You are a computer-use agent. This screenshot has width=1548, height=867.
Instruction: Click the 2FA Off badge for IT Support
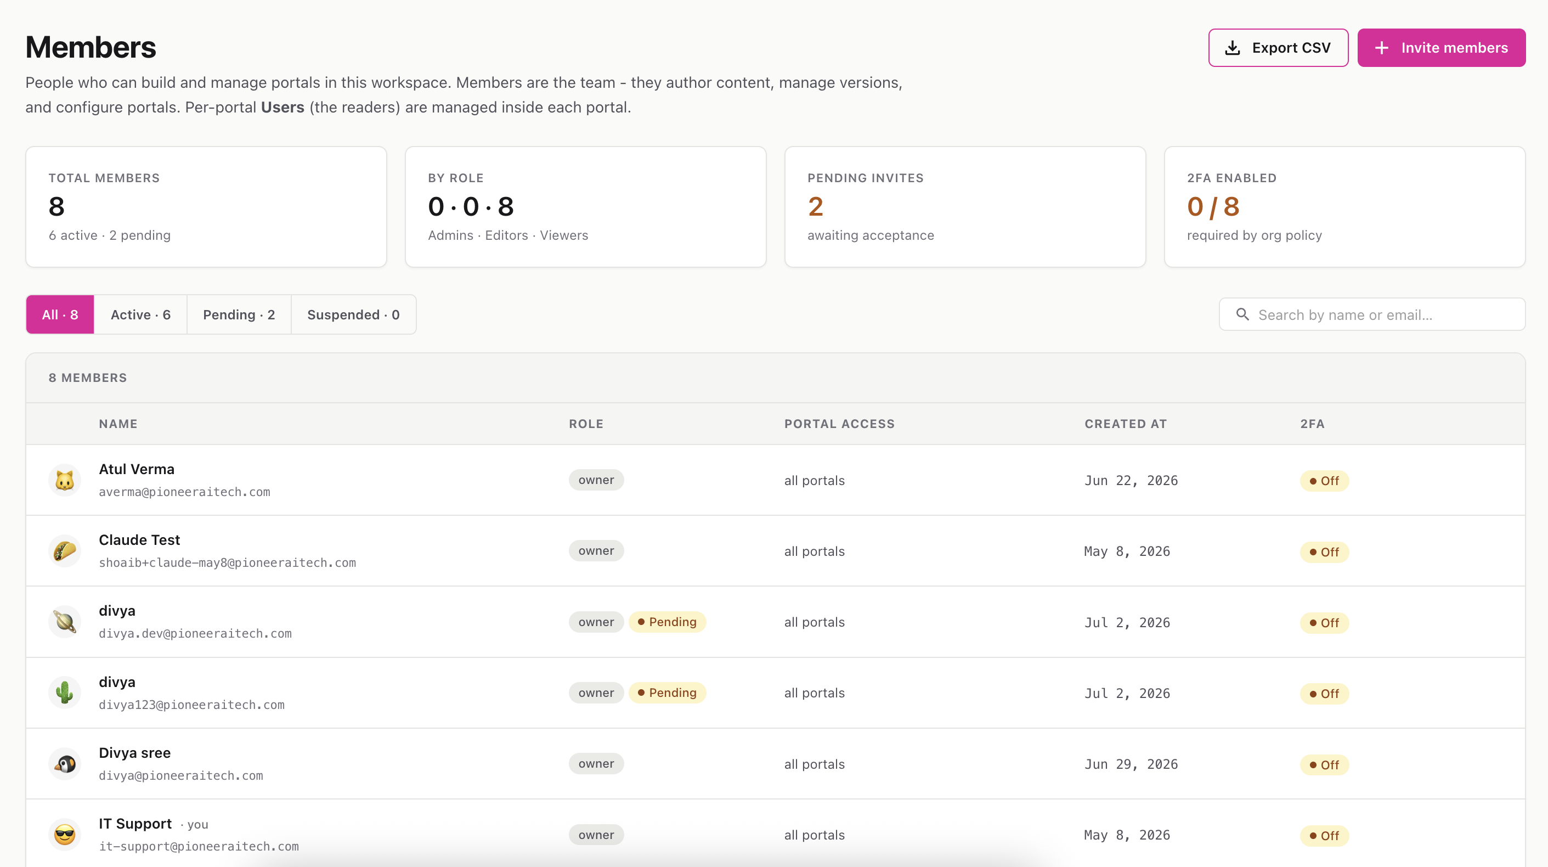1324,836
